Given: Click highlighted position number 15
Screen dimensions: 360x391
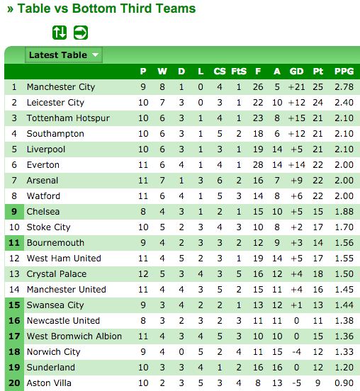Looking at the screenshot, I should click(x=14, y=305).
